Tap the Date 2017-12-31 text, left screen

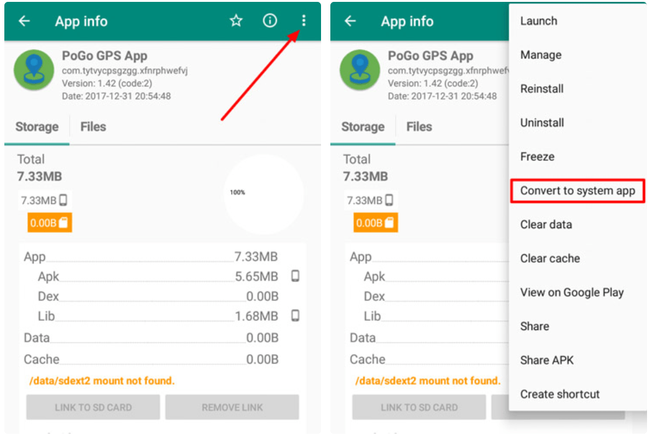(117, 96)
